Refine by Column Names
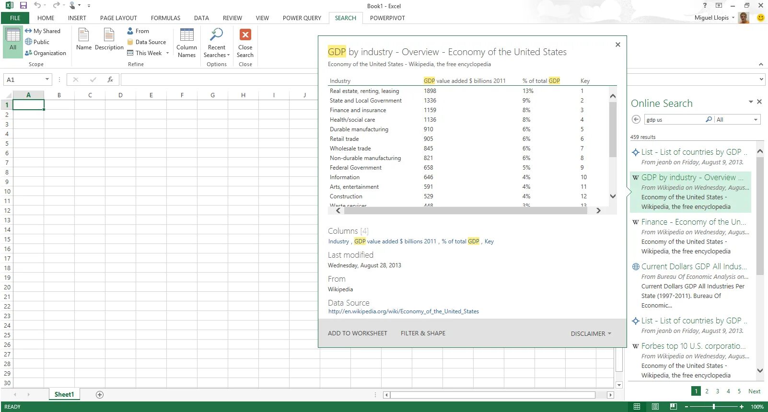 (186, 43)
